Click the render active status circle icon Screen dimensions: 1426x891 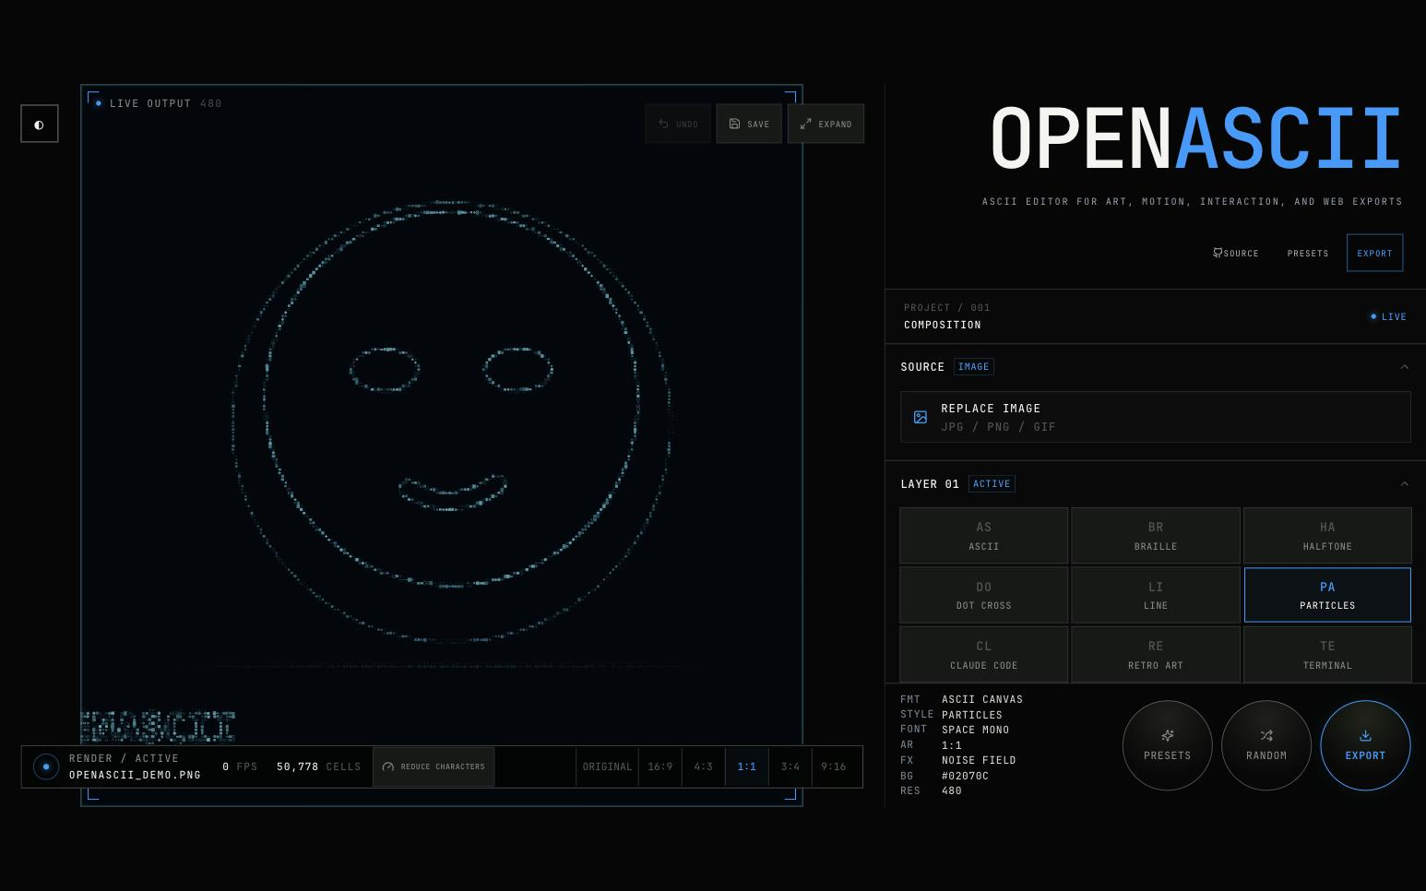point(46,766)
